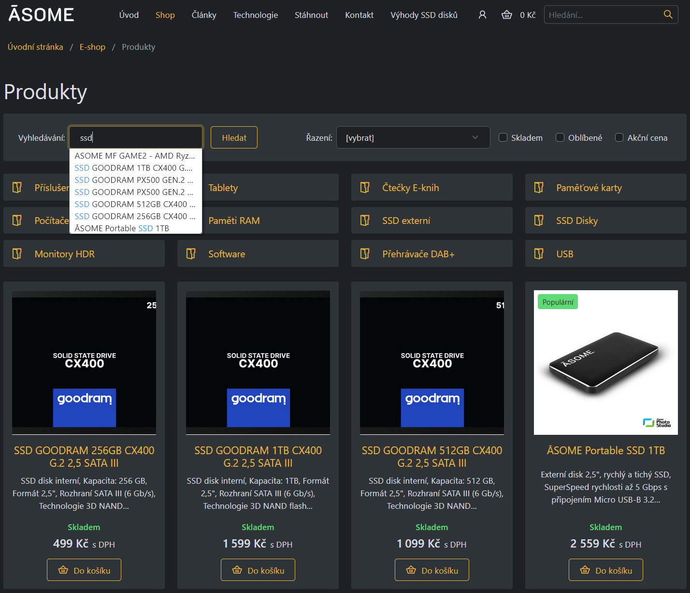Choose SSD GOODRAM 512GB CX400 autocomplete suggestion
The height and width of the screenshot is (593, 690).
click(135, 204)
